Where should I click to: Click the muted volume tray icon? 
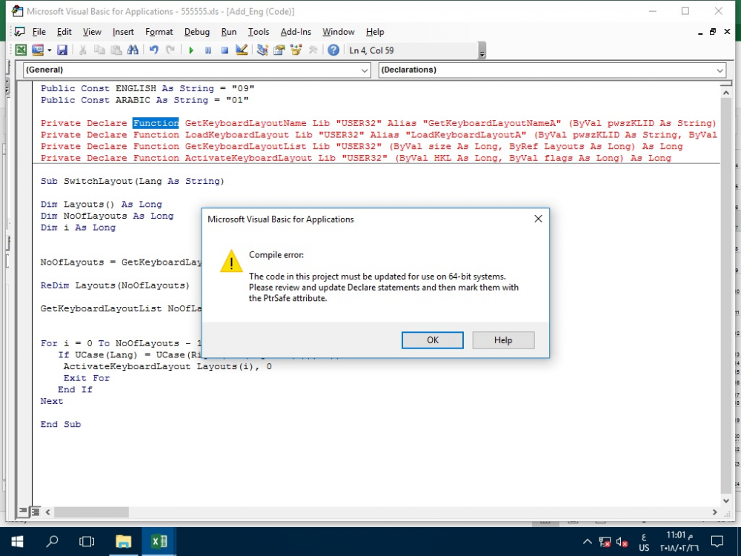622,542
